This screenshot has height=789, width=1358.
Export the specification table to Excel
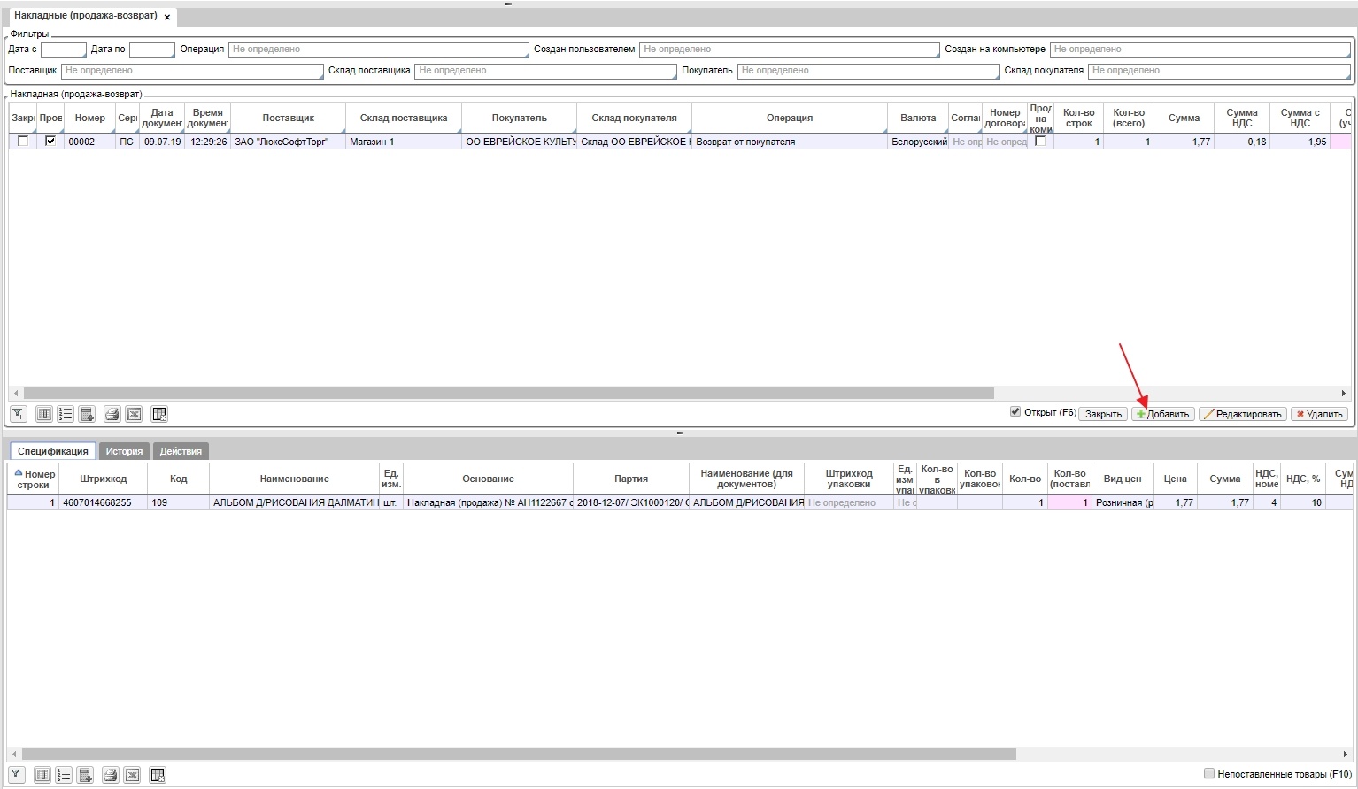132,775
